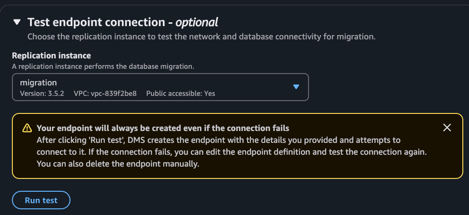This screenshot has height=215, width=469.
Task: Click 'Version: 3.5.2' in the dropdown
Action: 42,93
